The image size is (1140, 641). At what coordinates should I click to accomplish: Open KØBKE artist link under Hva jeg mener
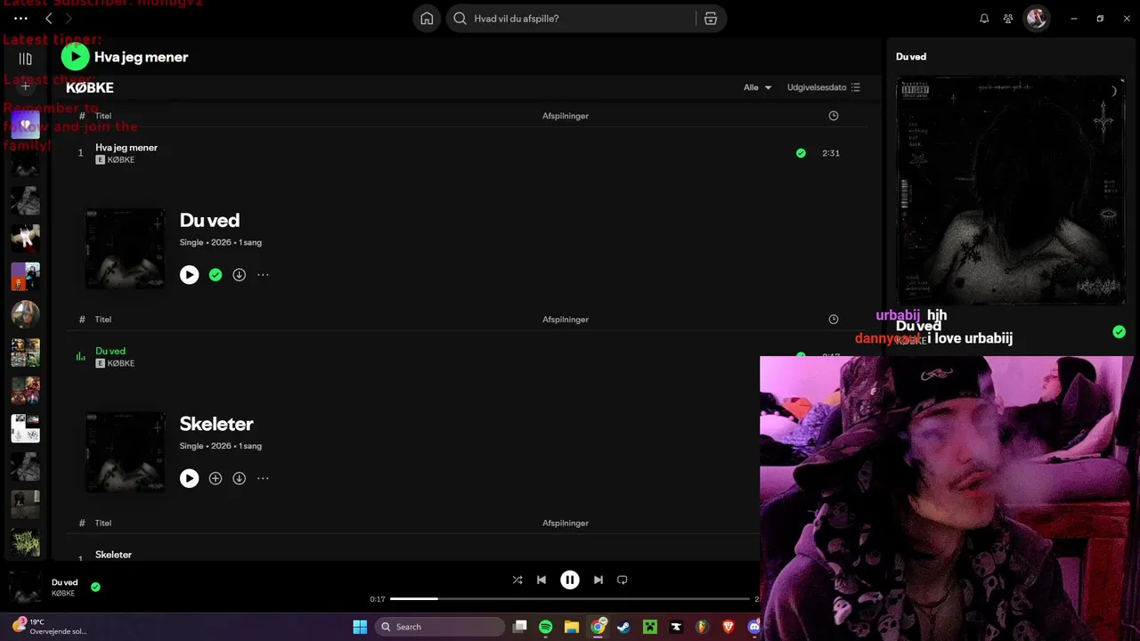[121, 160]
